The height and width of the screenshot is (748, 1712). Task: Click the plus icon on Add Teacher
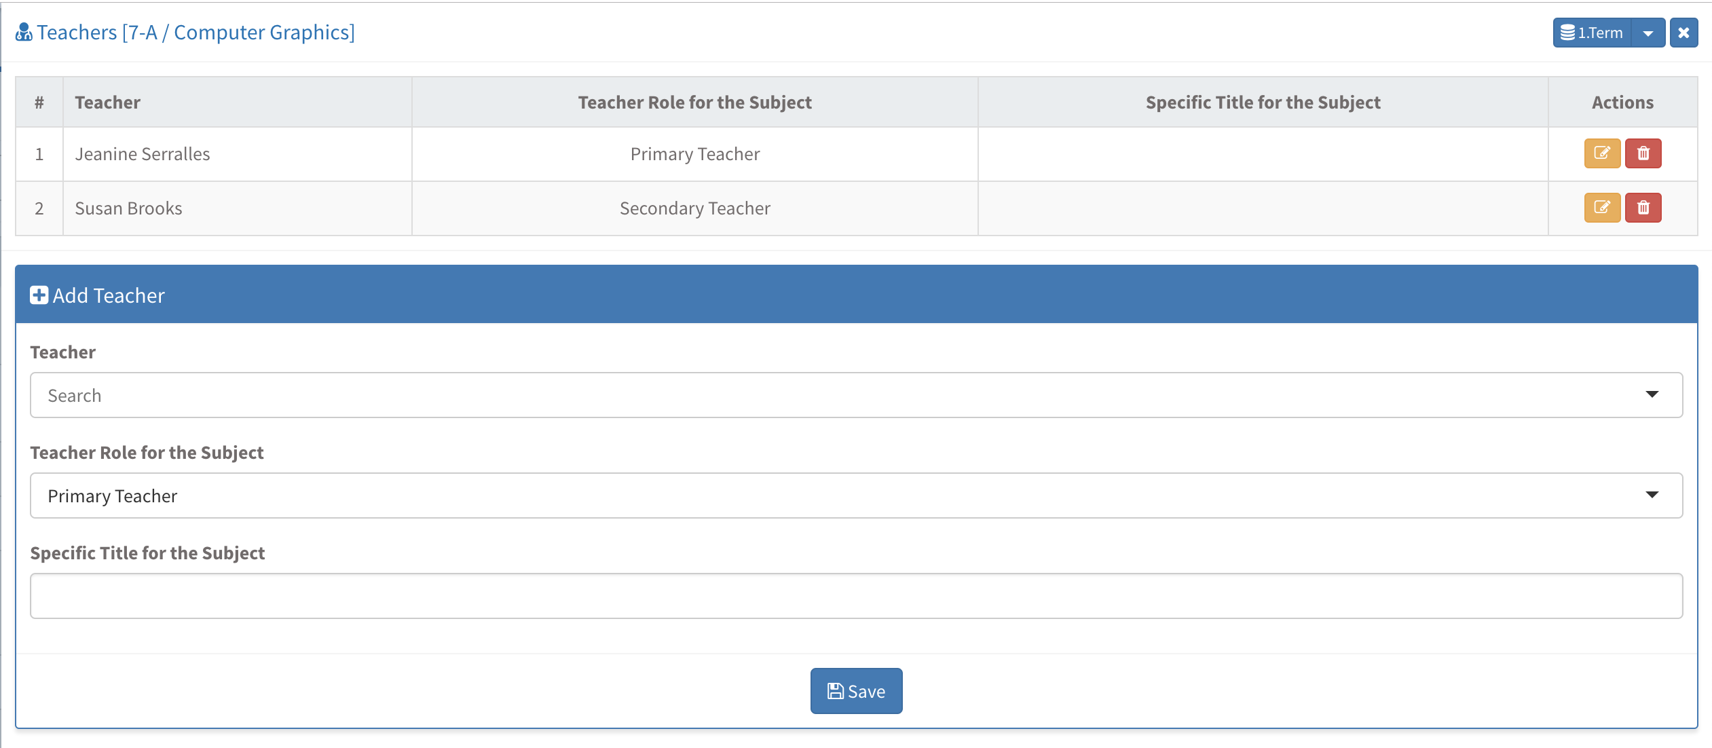(39, 295)
